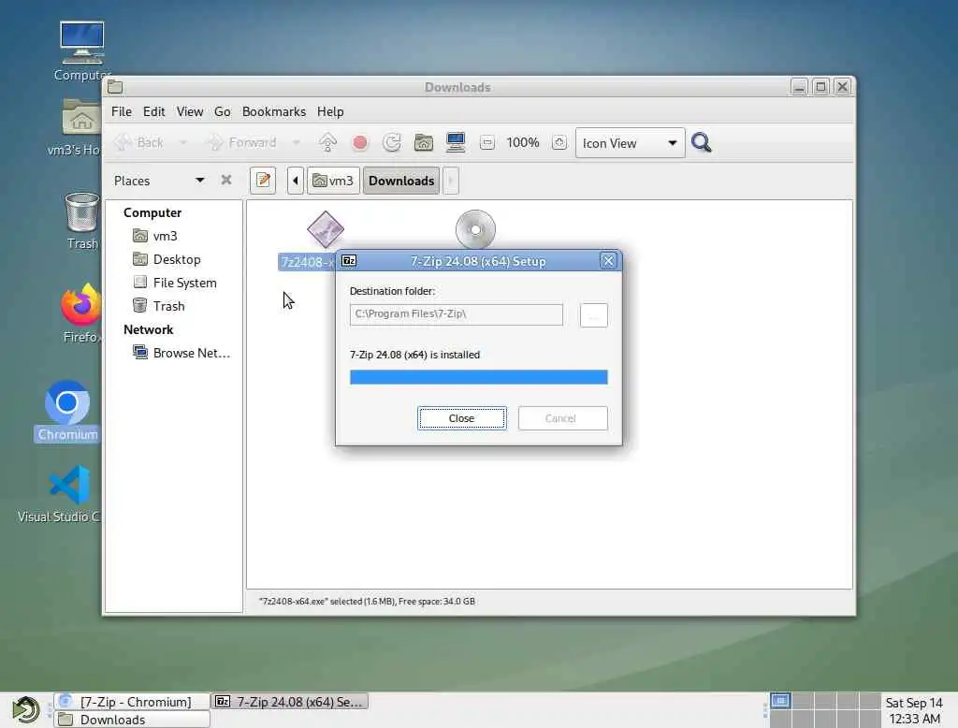This screenshot has height=728, width=958.
Task: Click the path bar left scroll arrow
Action: point(295,181)
